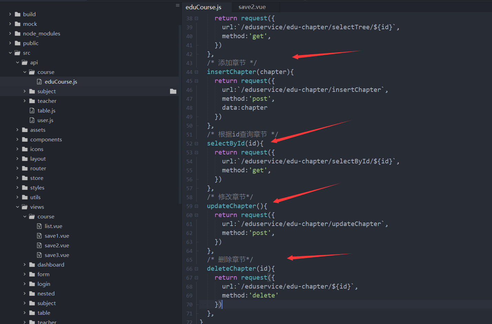Expand the mock folder chevron

(10, 24)
